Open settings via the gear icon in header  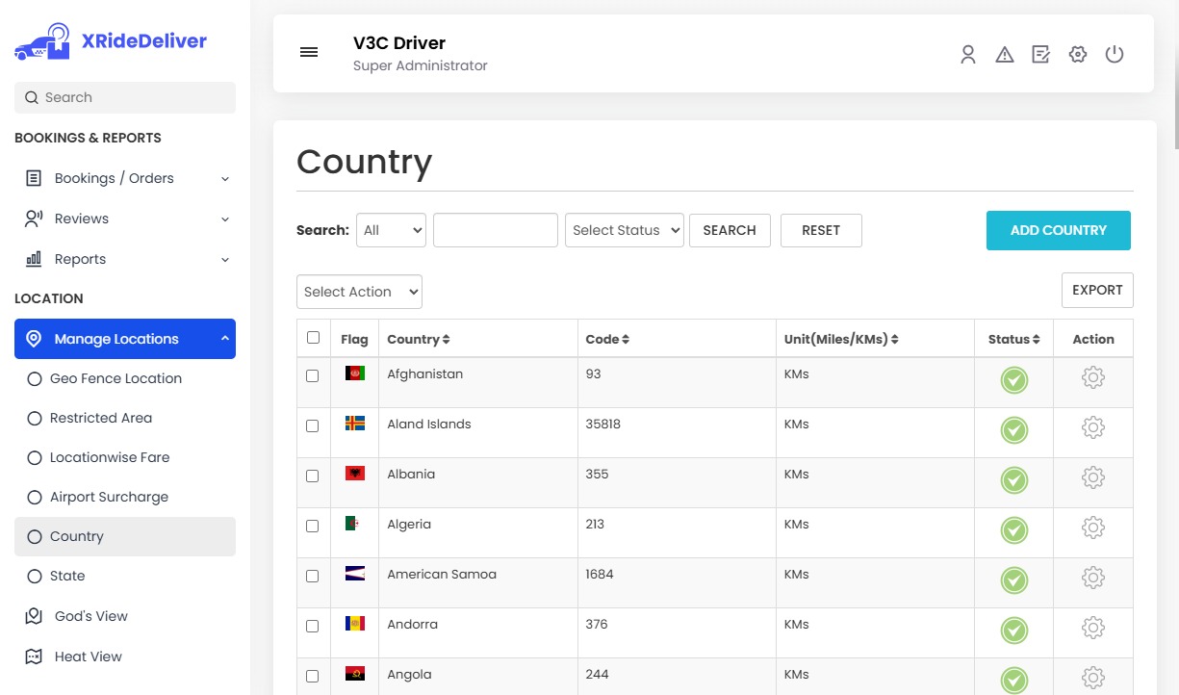click(x=1077, y=55)
